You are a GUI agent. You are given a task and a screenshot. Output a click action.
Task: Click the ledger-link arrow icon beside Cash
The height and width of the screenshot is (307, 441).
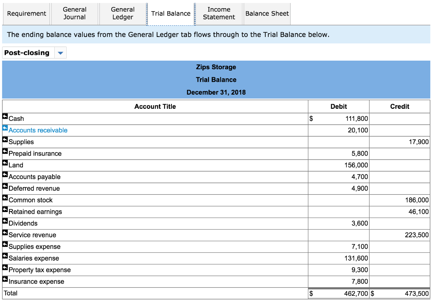click(4, 117)
